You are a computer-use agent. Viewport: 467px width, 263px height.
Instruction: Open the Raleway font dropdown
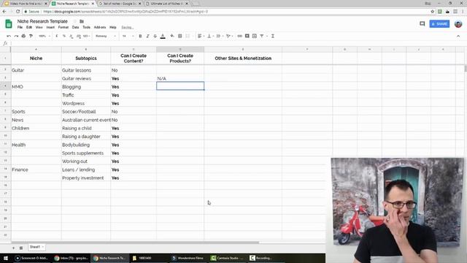pos(105,36)
